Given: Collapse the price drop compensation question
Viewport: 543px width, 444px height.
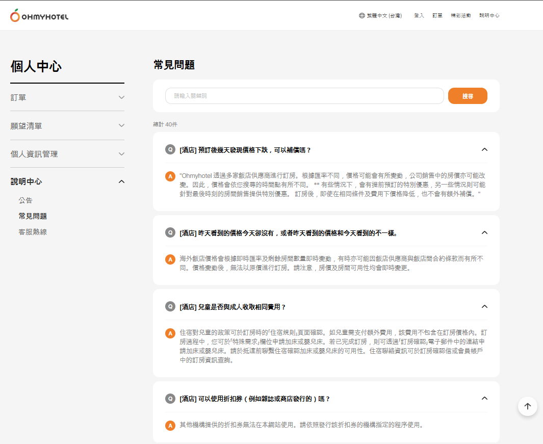Looking at the screenshot, I should (x=484, y=149).
